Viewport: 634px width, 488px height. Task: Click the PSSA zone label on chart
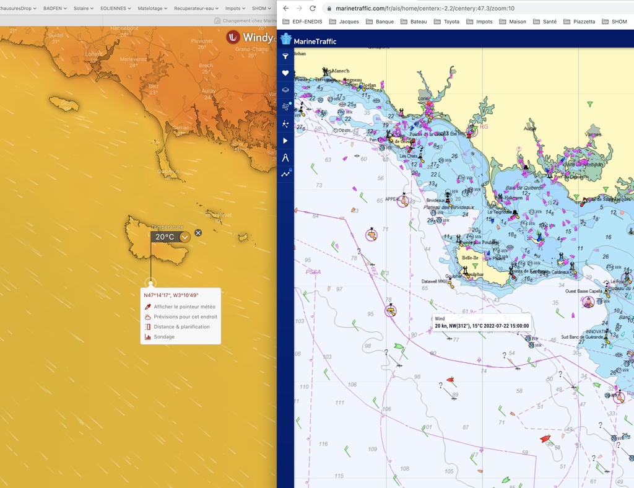pyautogui.click(x=313, y=272)
